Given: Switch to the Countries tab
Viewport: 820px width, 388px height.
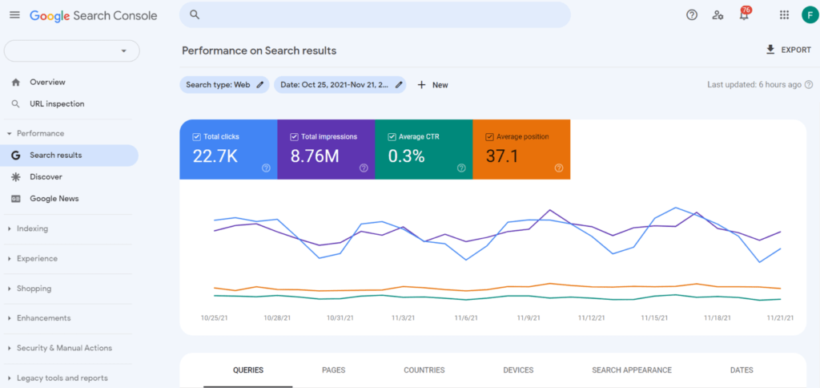Looking at the screenshot, I should (424, 370).
